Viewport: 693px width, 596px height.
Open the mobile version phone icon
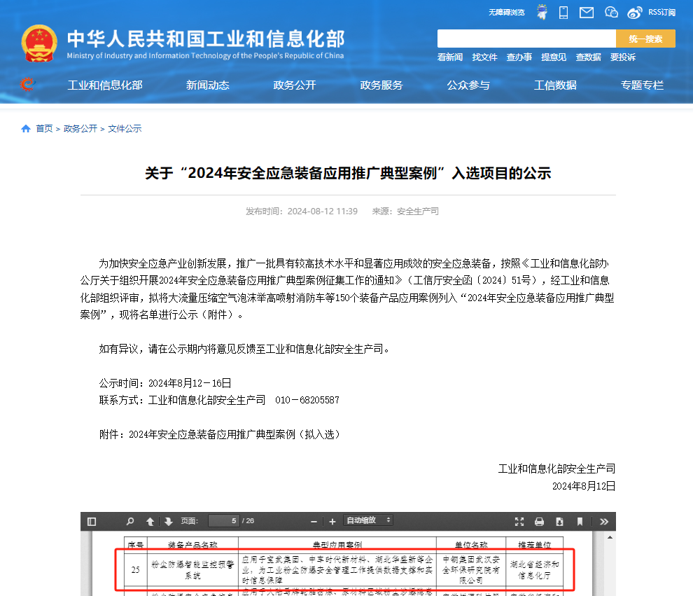tap(563, 13)
